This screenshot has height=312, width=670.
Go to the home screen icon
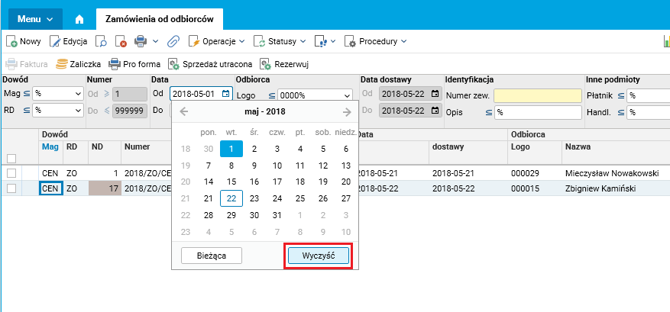tap(79, 20)
